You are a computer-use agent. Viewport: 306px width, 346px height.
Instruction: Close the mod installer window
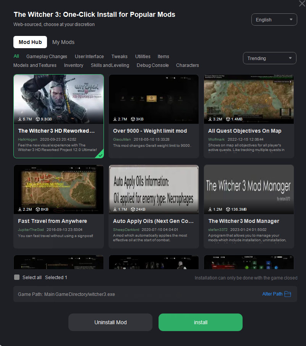[x=302, y=3]
